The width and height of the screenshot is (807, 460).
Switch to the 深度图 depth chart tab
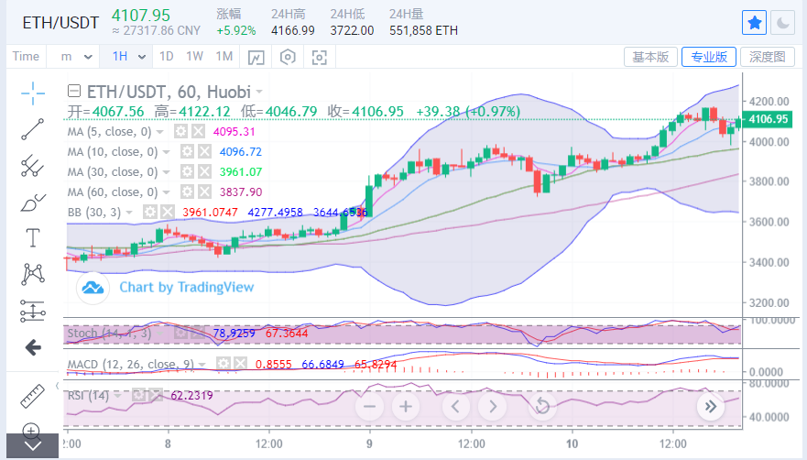pyautogui.click(x=767, y=57)
